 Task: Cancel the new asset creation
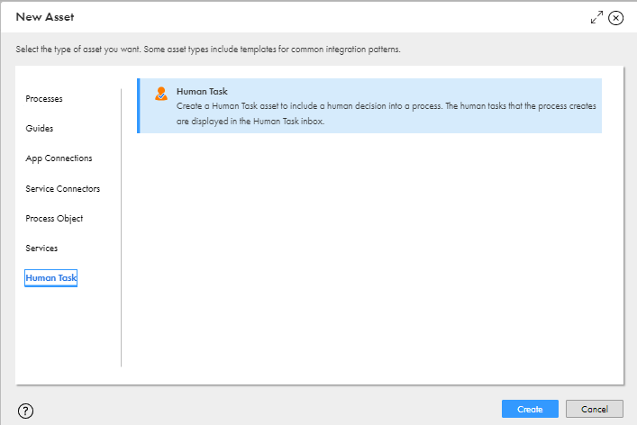[x=595, y=409]
